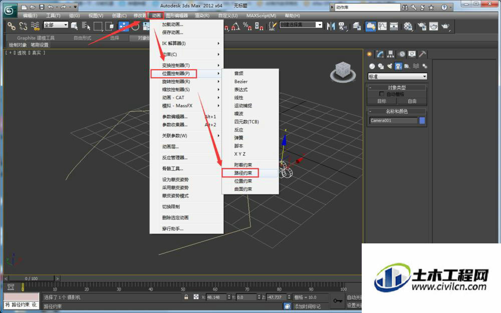Open the 创建选择集 named selection dropdown
501x313 pixels.
(x=301, y=25)
